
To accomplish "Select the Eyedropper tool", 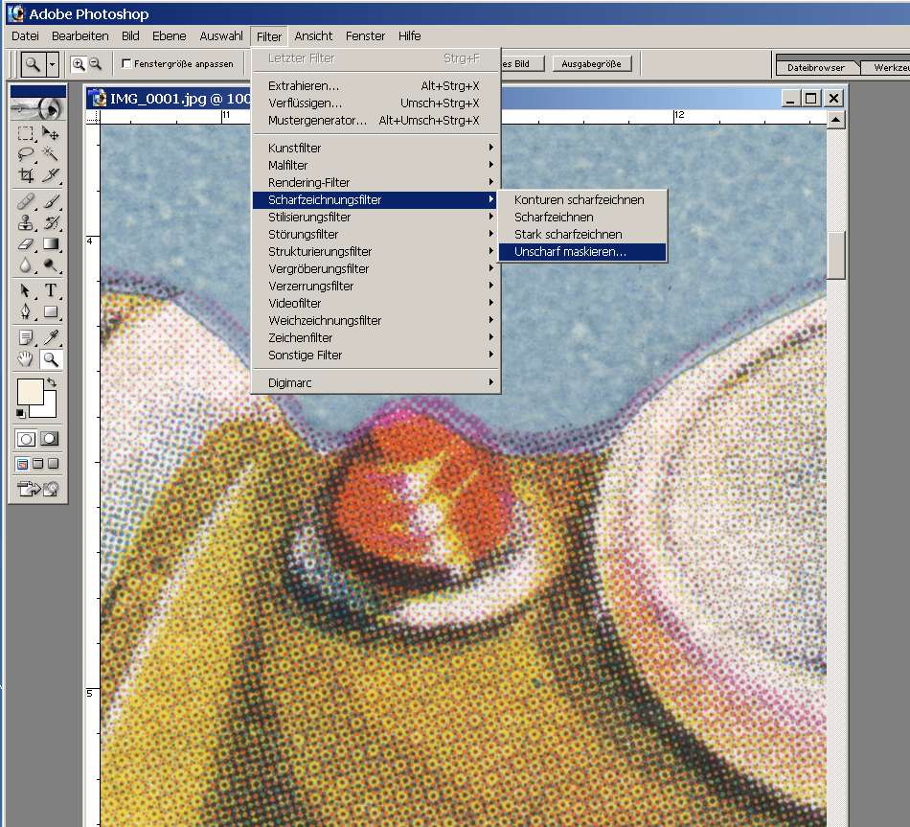I will click(51, 337).
